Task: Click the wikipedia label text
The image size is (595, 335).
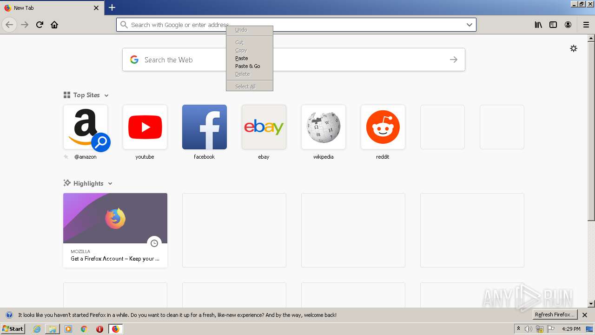Action: click(324, 157)
